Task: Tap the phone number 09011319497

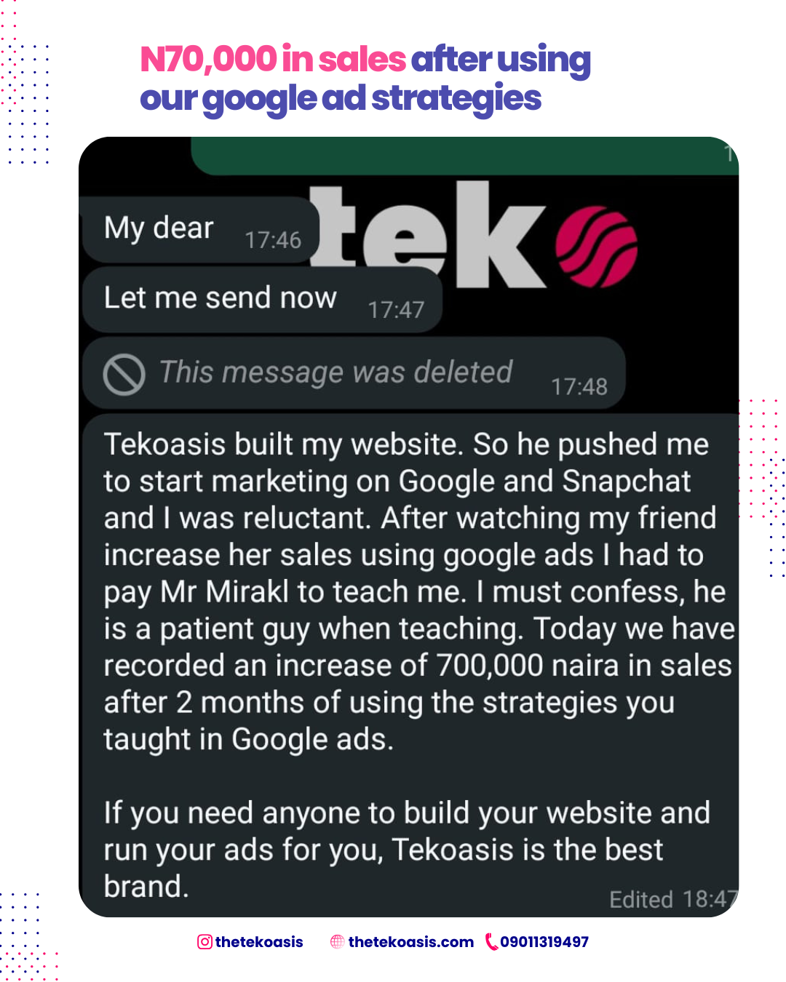Action: [544, 942]
